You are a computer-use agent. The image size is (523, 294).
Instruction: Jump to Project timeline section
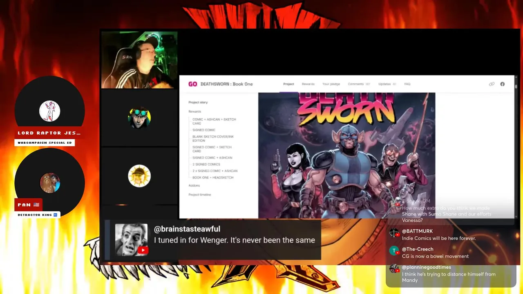(200, 195)
